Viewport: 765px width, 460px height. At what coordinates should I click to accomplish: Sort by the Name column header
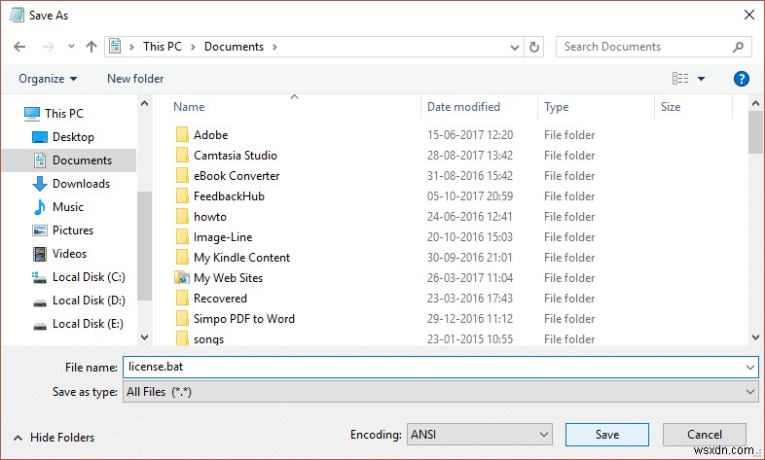(189, 107)
